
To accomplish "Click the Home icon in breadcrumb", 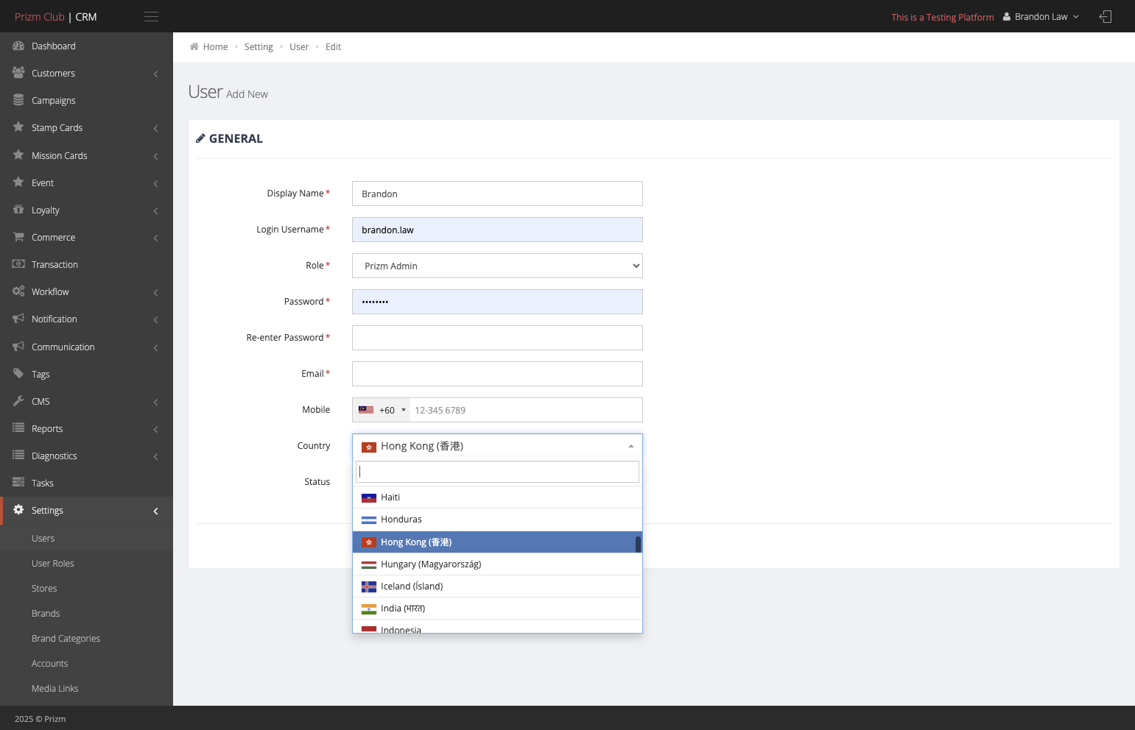I will point(194,46).
